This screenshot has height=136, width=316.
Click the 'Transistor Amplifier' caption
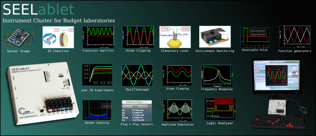click(98, 51)
